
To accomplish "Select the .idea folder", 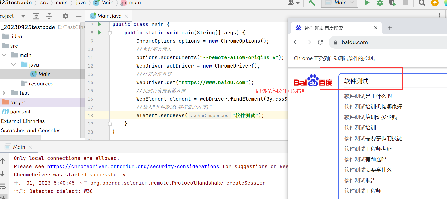I will pos(12,36).
